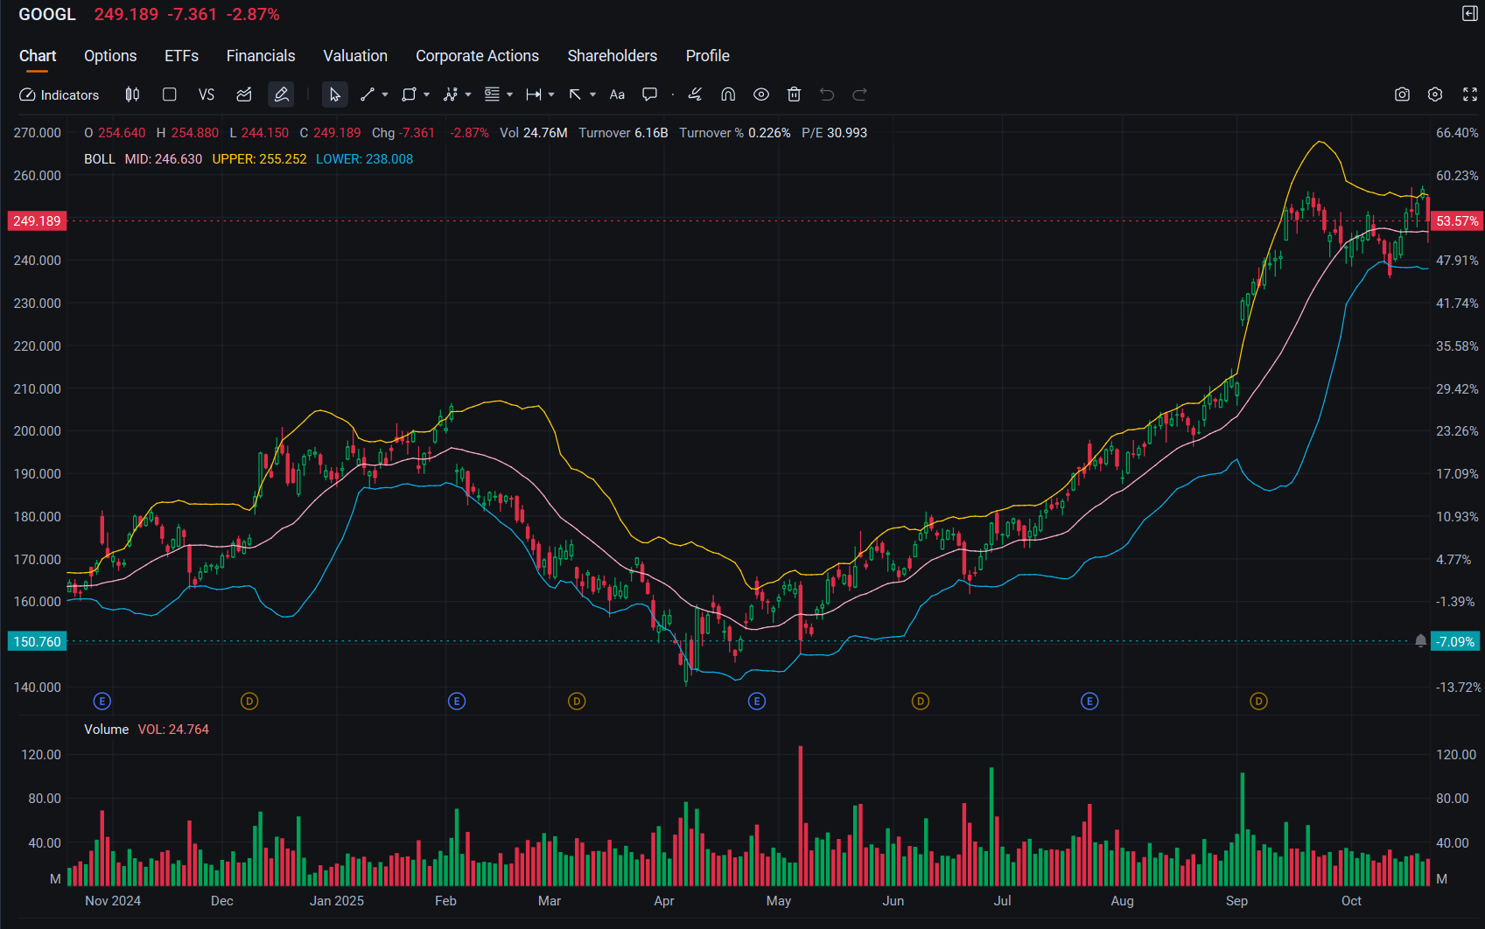Click the dividend marker near Dec
The width and height of the screenshot is (1485, 929).
pyautogui.click(x=249, y=701)
